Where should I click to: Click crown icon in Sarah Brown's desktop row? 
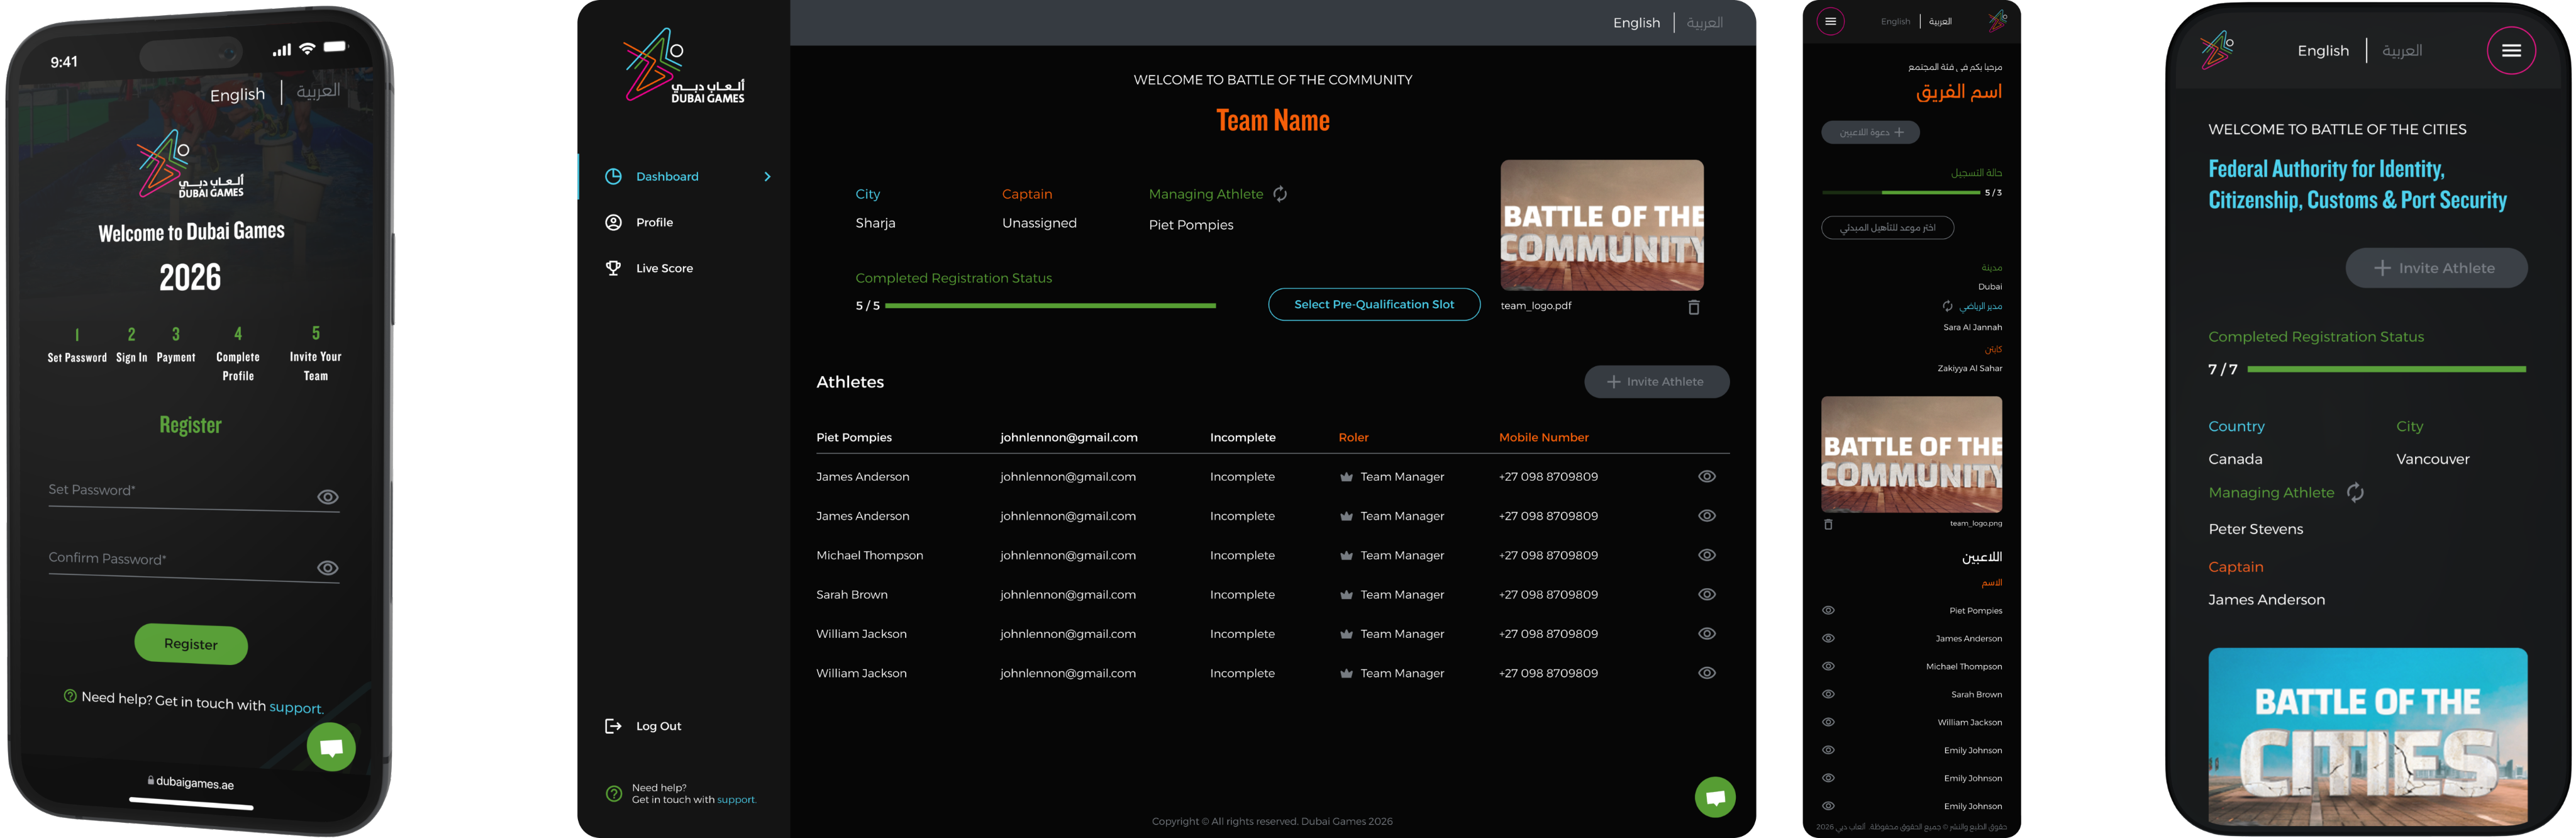(1346, 595)
